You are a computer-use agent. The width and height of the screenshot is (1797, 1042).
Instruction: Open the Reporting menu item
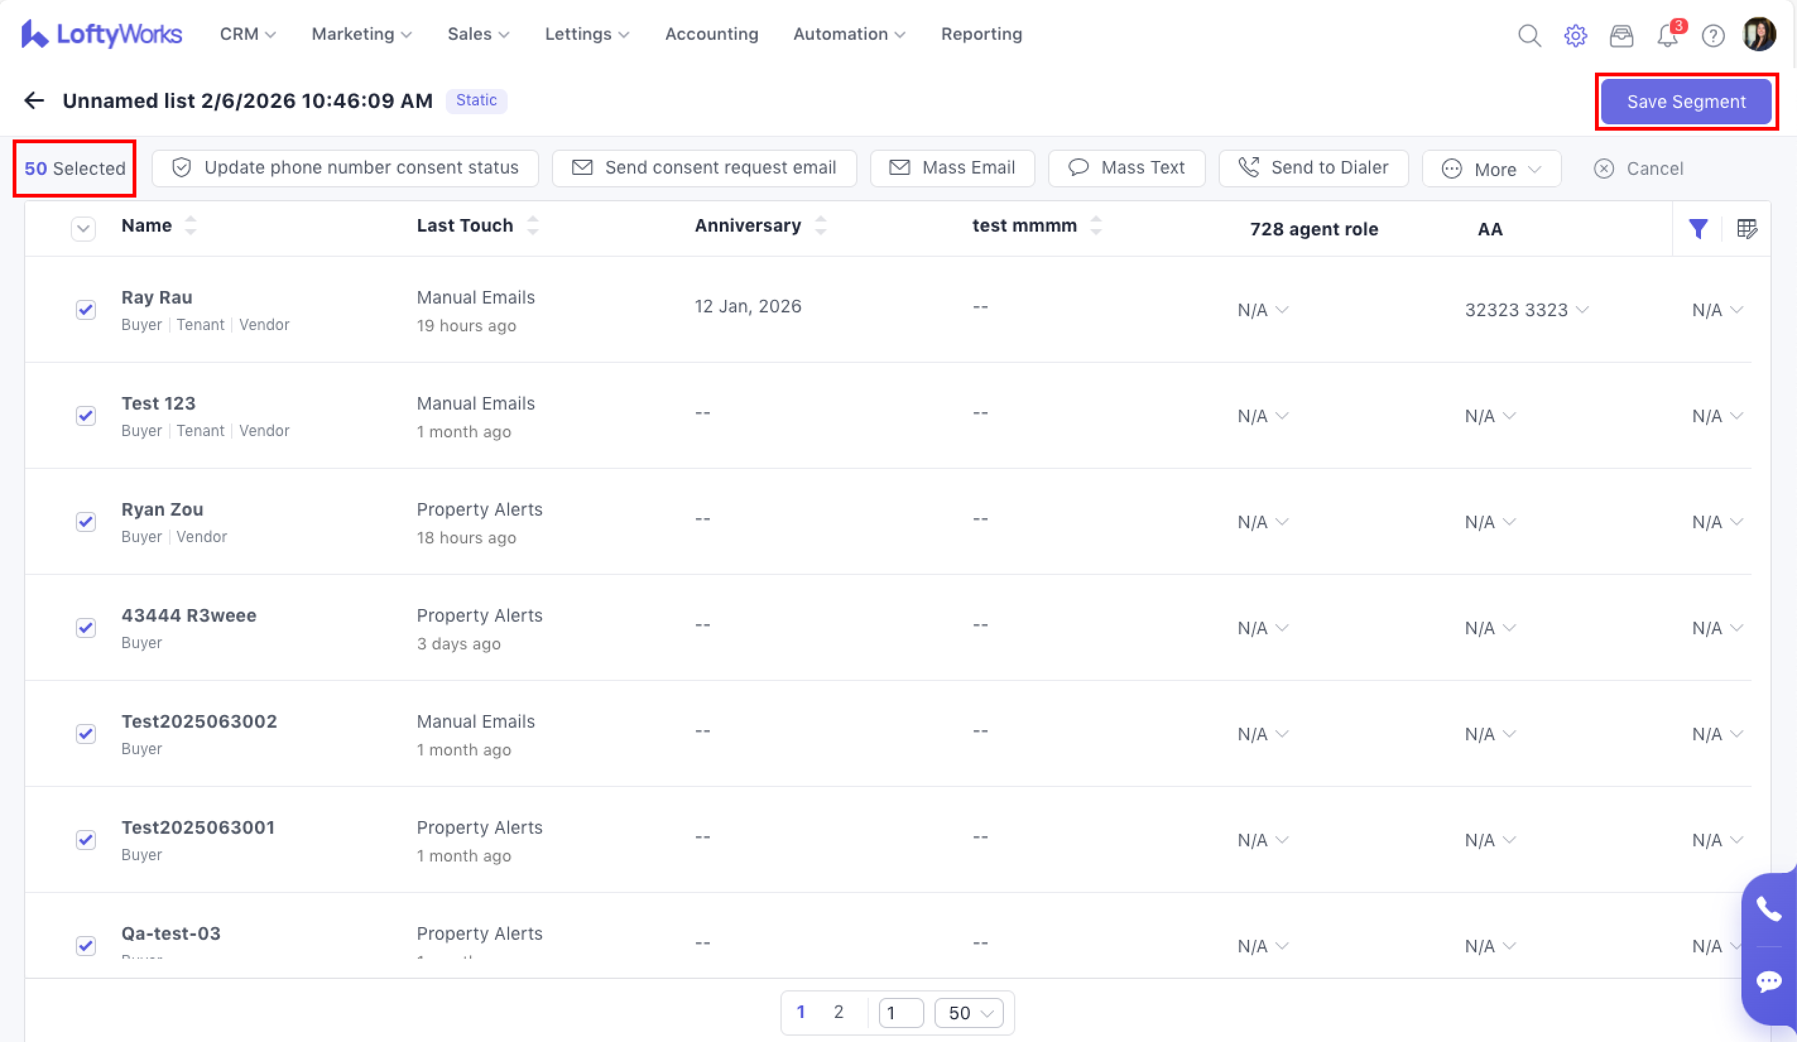(981, 34)
